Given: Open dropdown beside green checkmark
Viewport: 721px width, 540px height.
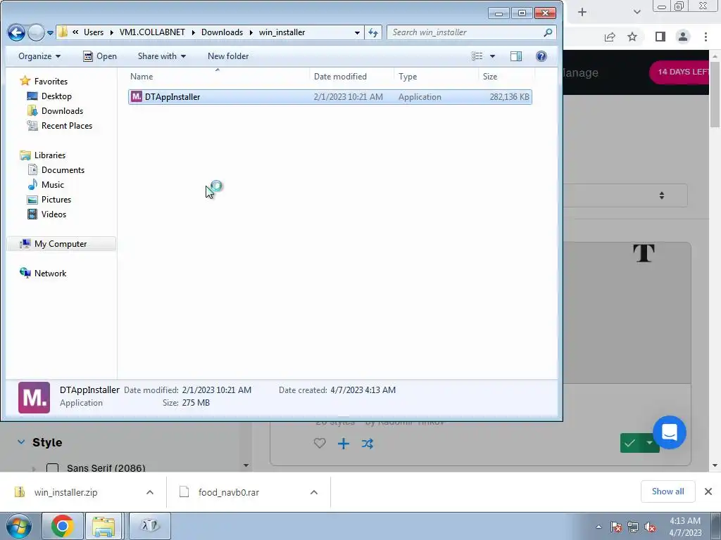Looking at the screenshot, I should (x=649, y=443).
